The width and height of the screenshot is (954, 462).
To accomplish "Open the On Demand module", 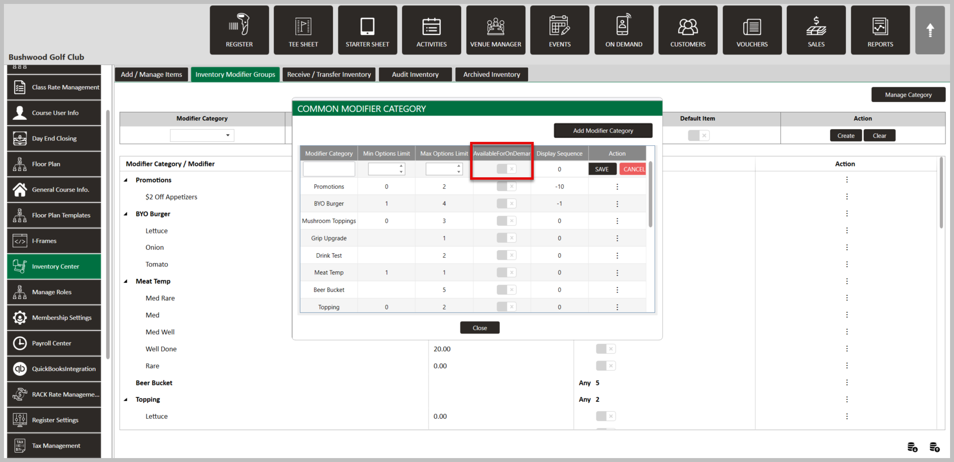I will tap(624, 30).
